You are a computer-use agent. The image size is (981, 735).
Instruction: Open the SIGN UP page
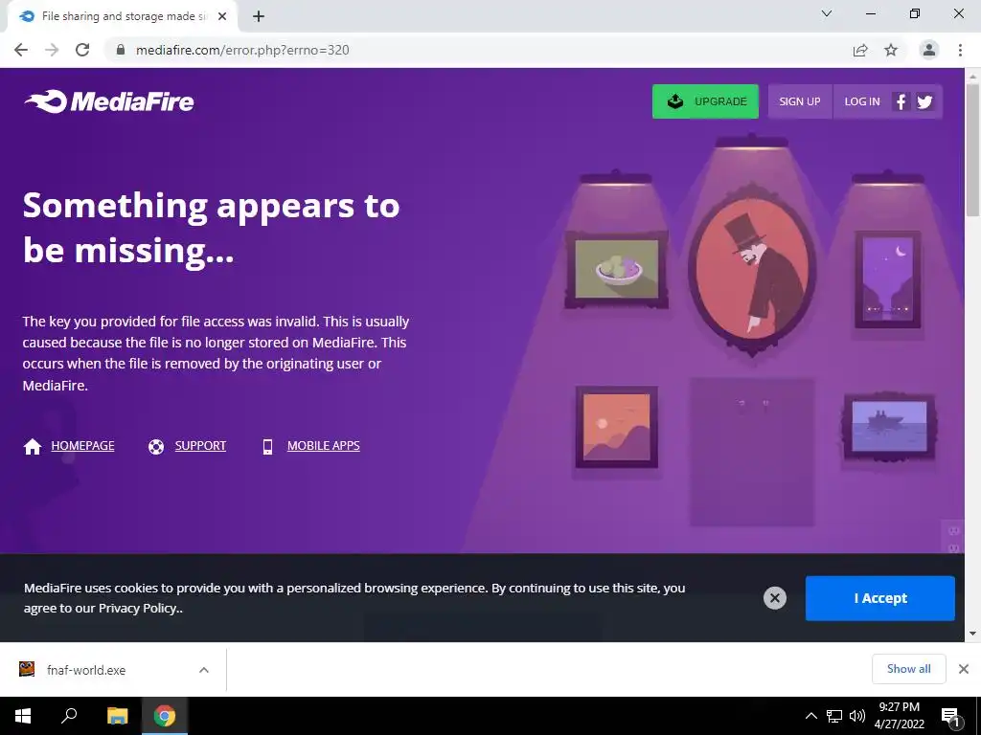(800, 101)
